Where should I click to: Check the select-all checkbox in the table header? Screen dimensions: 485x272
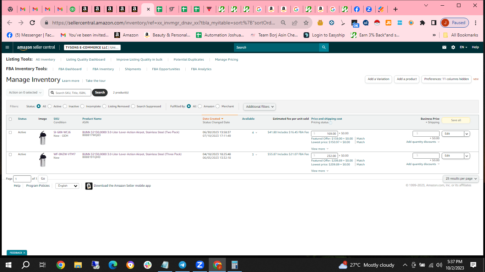point(10,119)
